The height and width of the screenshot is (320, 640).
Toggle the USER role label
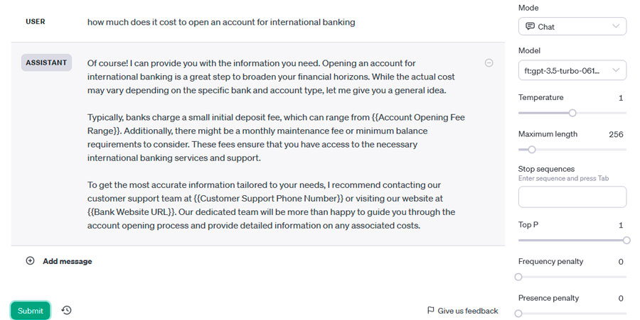coord(36,21)
